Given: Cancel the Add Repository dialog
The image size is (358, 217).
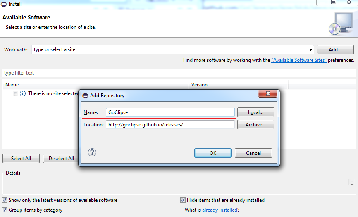Looking at the screenshot, I should point(253,153).
